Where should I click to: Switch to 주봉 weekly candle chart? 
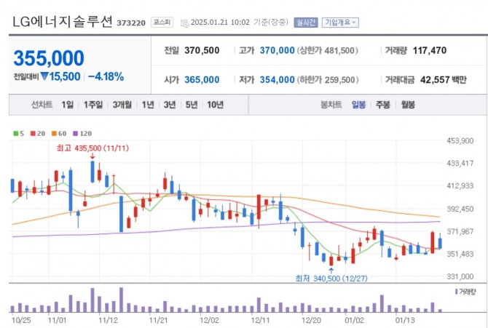click(x=382, y=105)
